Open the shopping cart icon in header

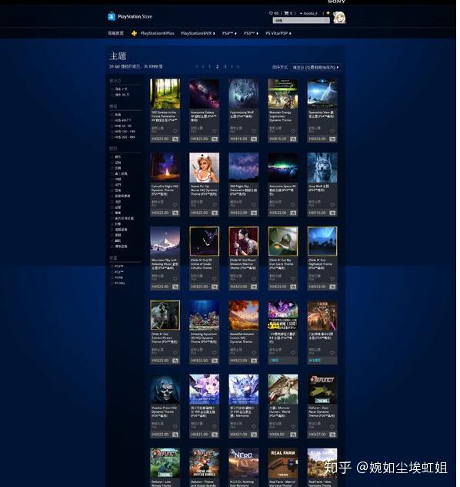(286, 13)
